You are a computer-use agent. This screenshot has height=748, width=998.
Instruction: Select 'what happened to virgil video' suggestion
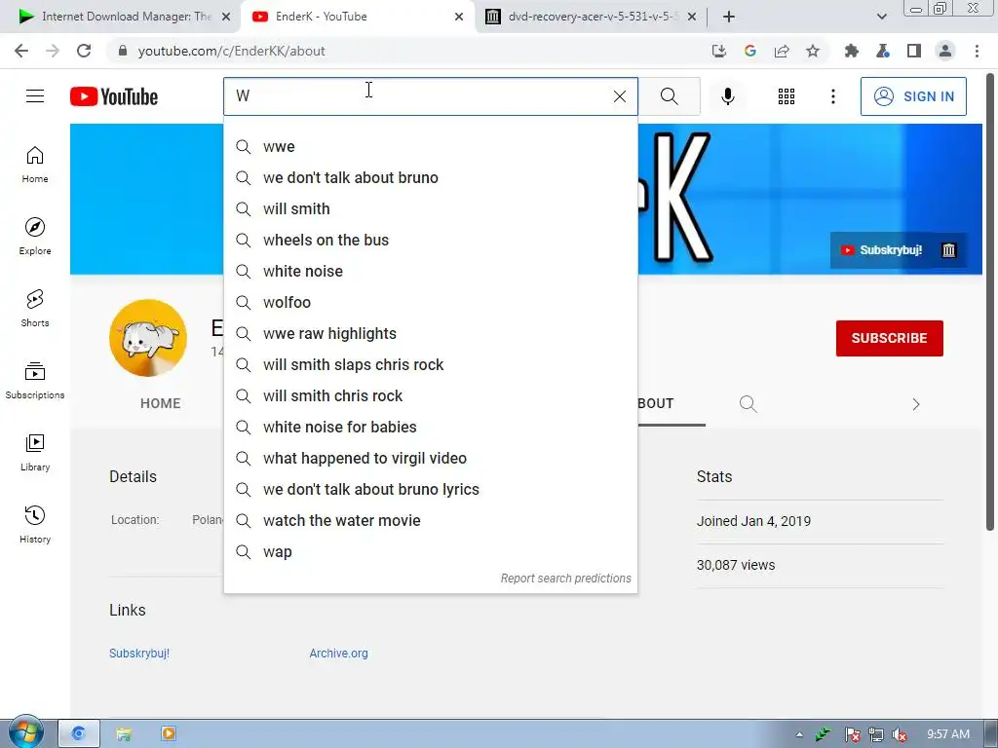pyautogui.click(x=430, y=458)
